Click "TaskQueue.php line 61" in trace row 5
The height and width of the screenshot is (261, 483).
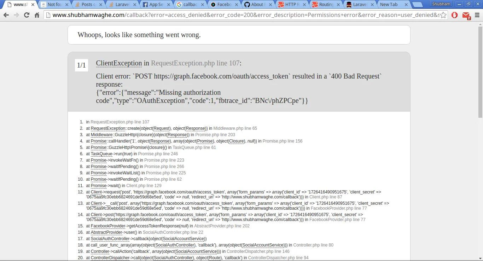coord(194,147)
